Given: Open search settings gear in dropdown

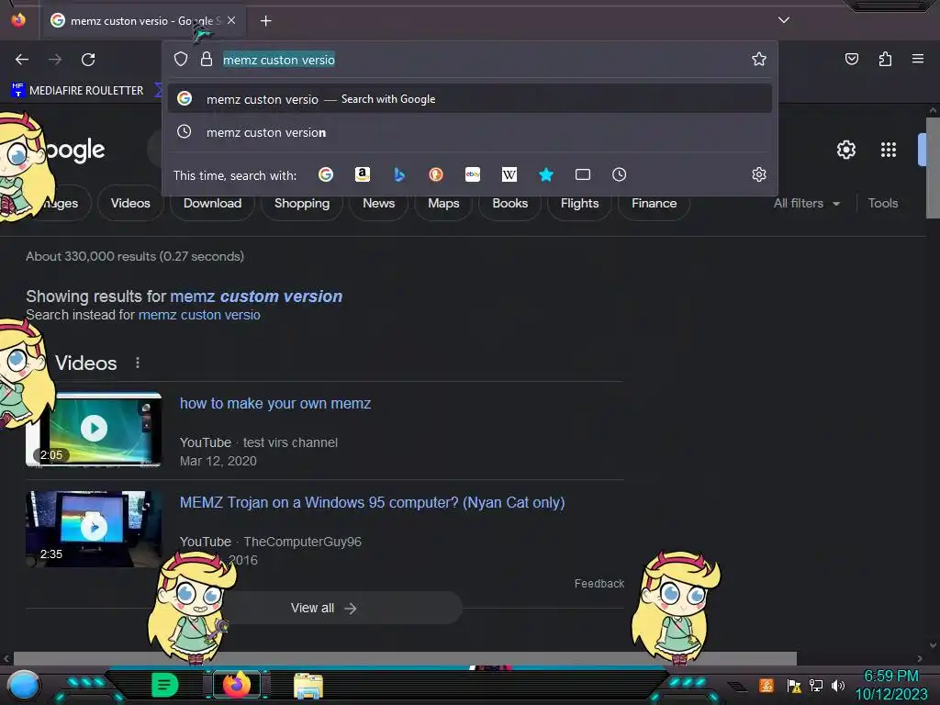Looking at the screenshot, I should pos(759,174).
